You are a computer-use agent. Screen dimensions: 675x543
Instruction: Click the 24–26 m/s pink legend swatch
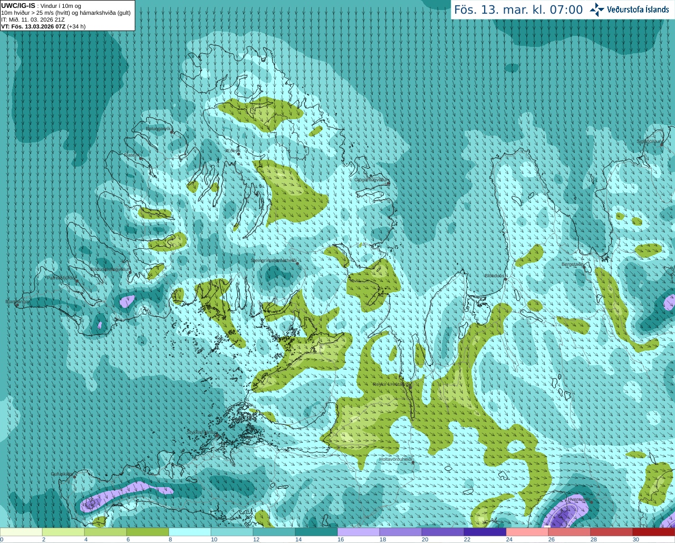tap(527, 532)
